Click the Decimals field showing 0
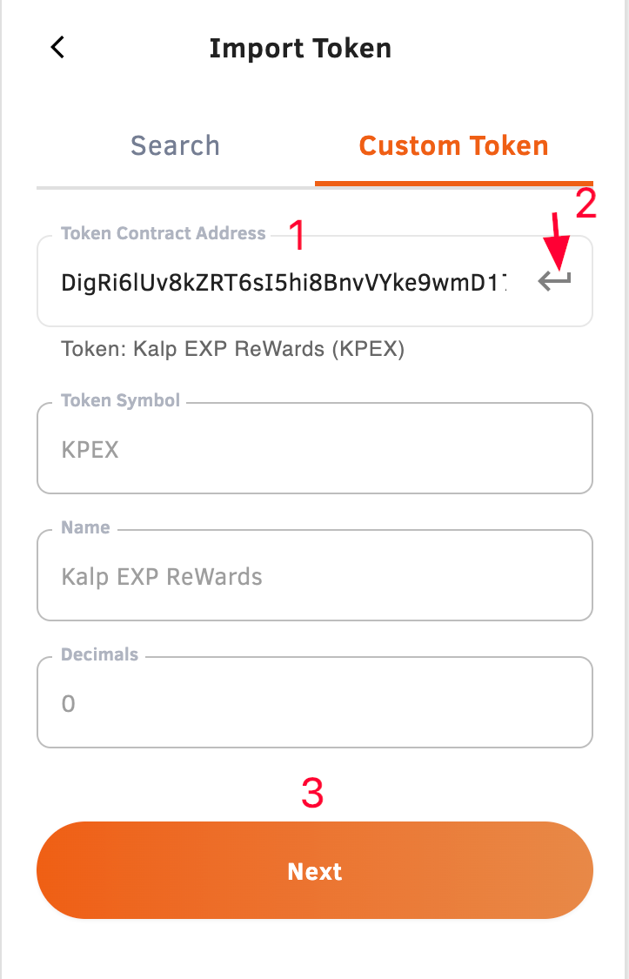The width and height of the screenshot is (629, 979). [315, 702]
